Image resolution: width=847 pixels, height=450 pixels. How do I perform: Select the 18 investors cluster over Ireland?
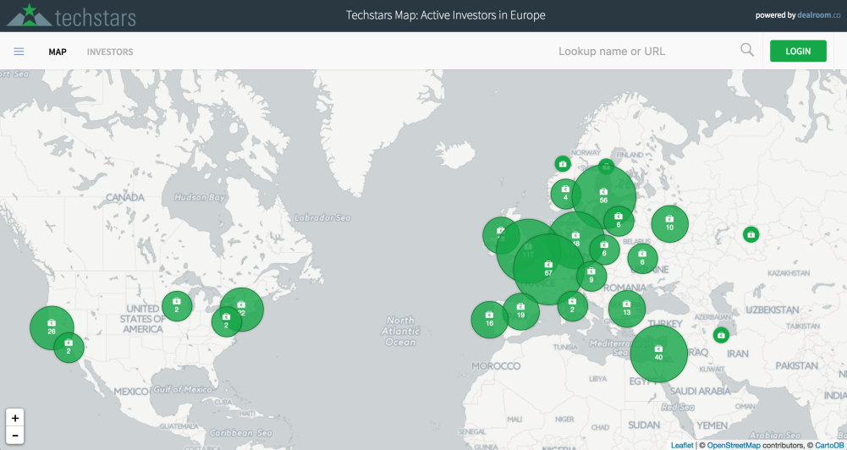tap(501, 235)
